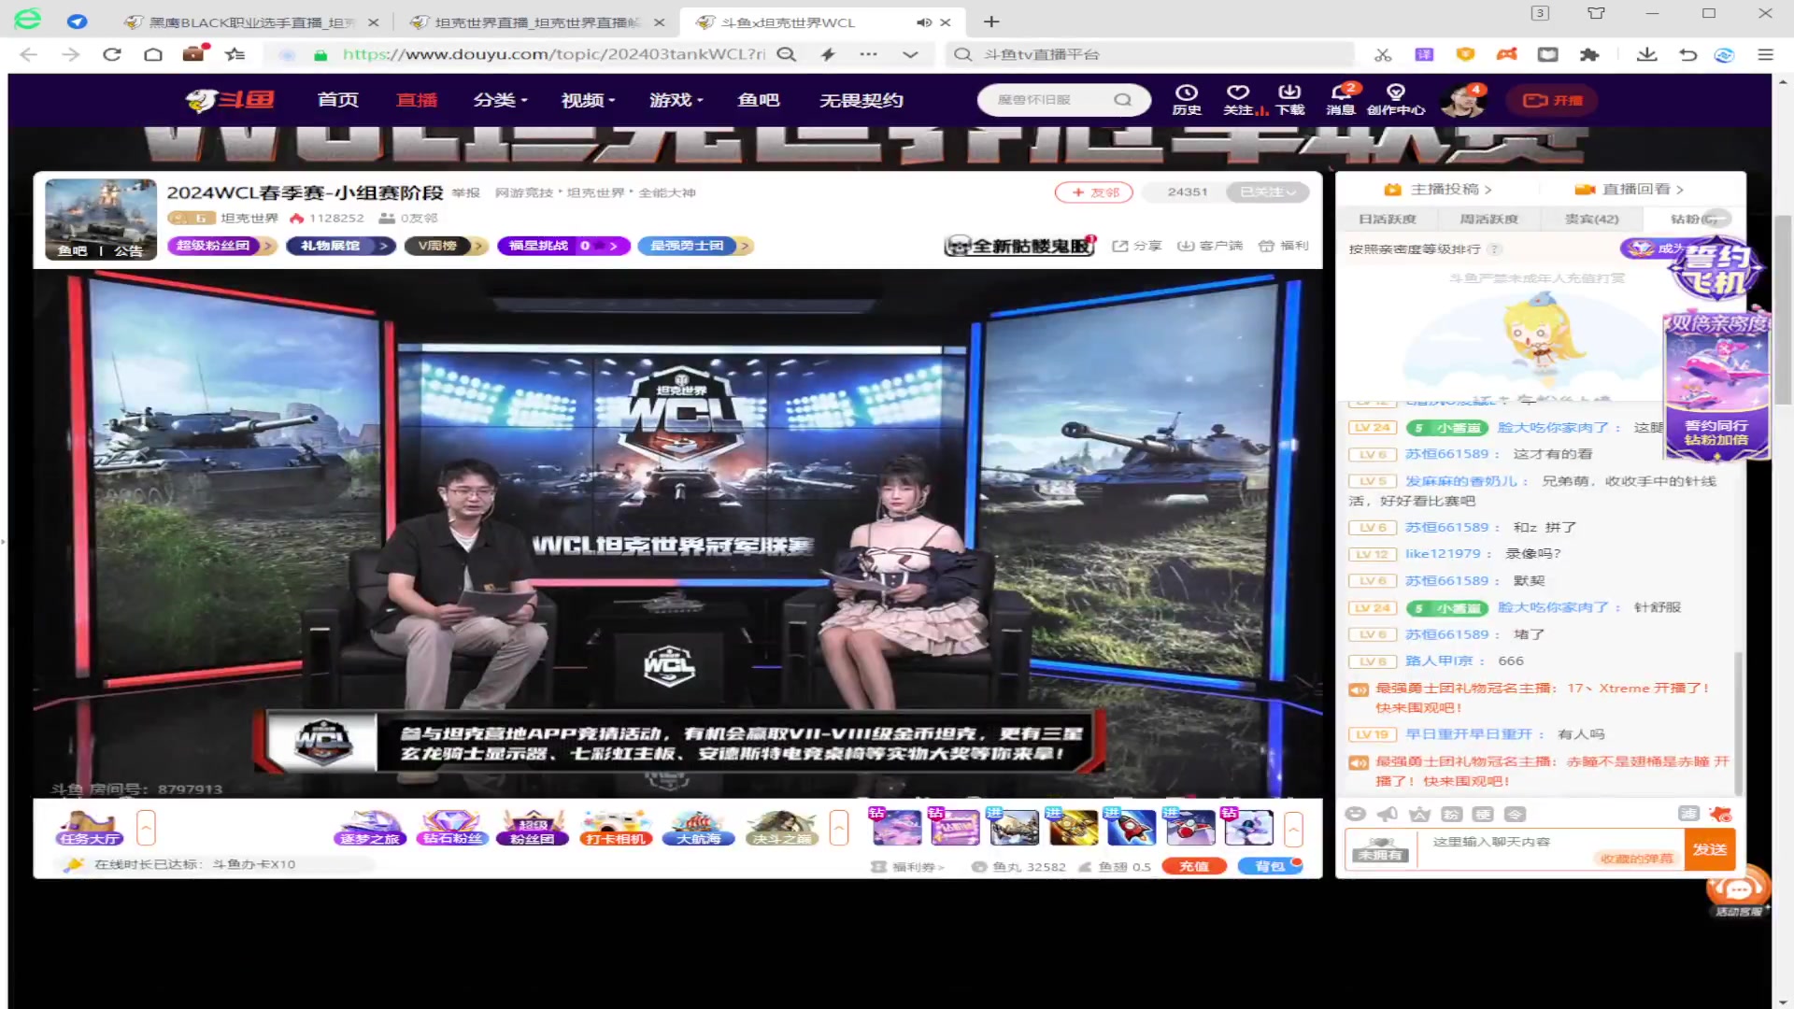Click the chat panel vertical scrollbar

[1738, 723]
